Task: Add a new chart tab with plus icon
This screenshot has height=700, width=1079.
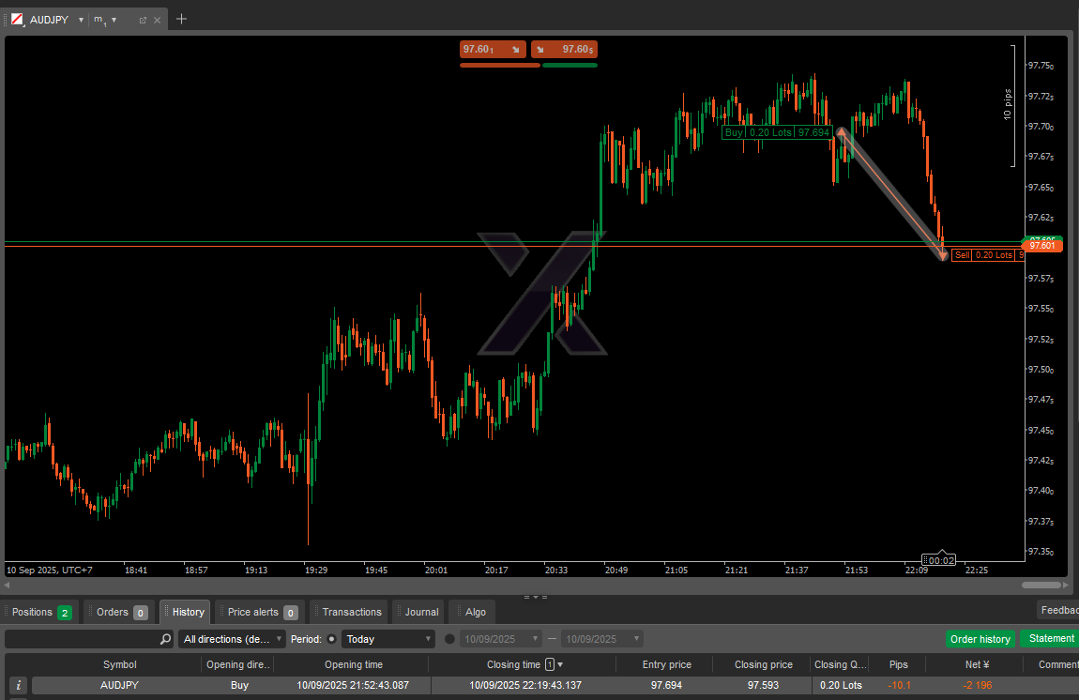Action: click(x=182, y=19)
